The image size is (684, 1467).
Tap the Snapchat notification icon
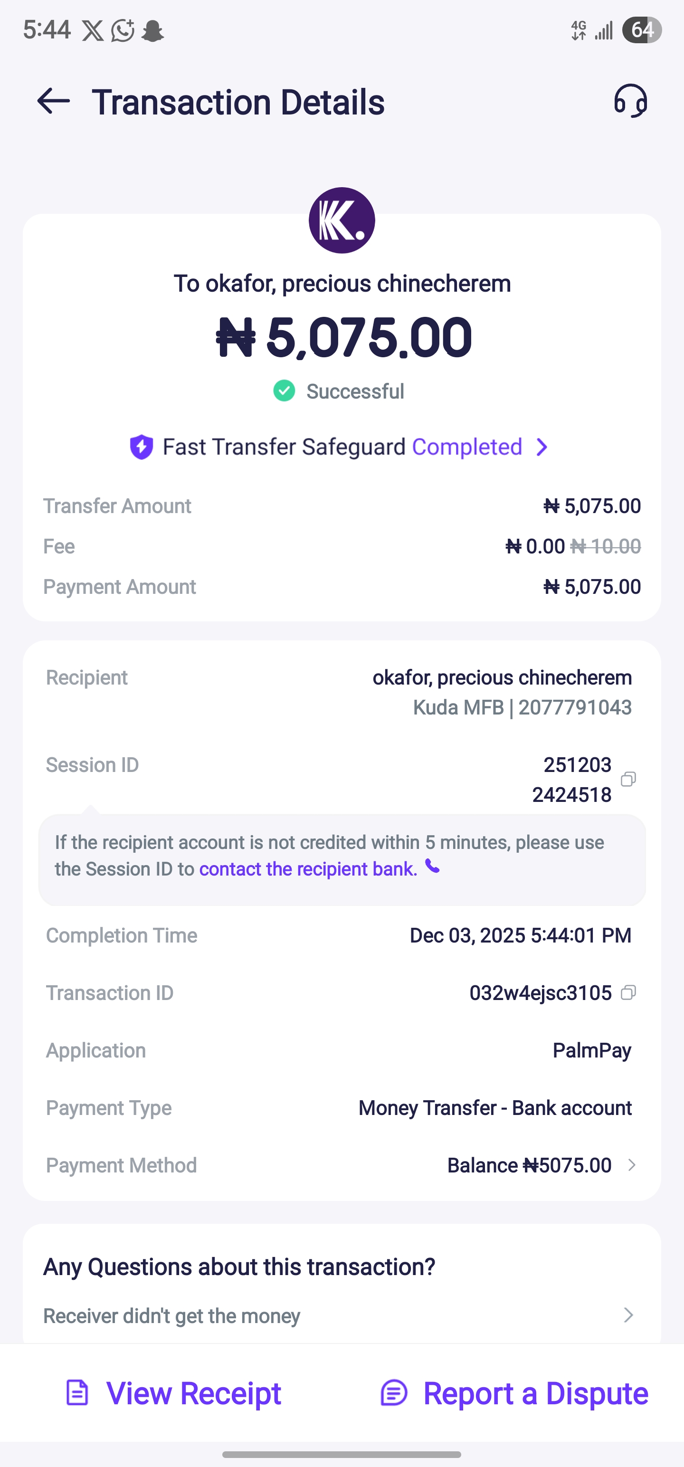152,31
